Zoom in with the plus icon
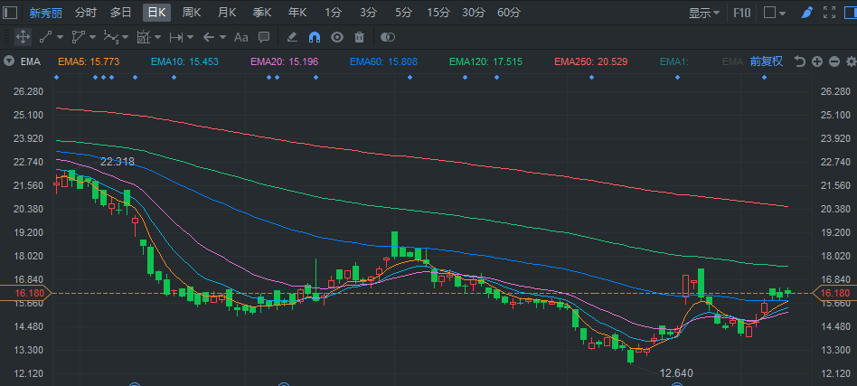This screenshot has height=386, width=857. point(817,61)
